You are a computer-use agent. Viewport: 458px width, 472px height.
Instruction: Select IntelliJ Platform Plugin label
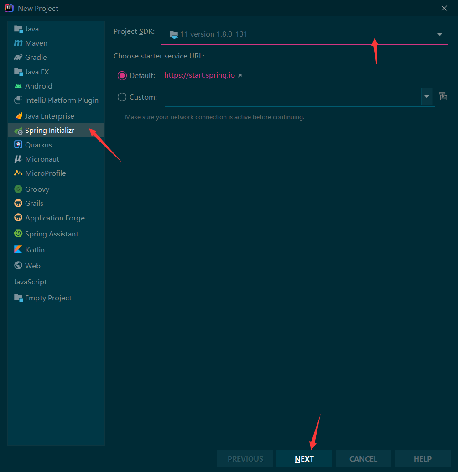tap(62, 100)
